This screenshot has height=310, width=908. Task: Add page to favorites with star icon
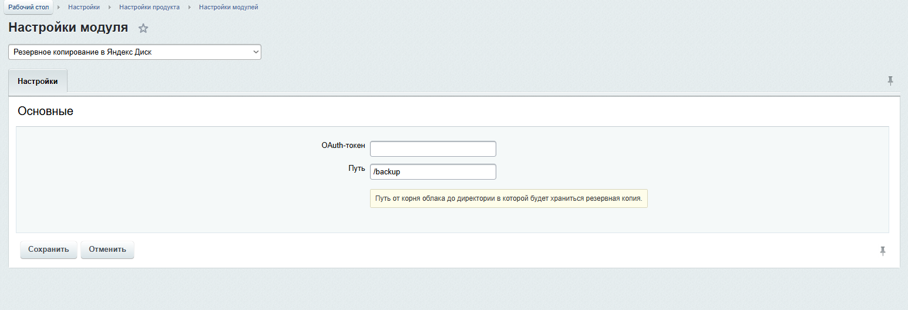tap(143, 28)
